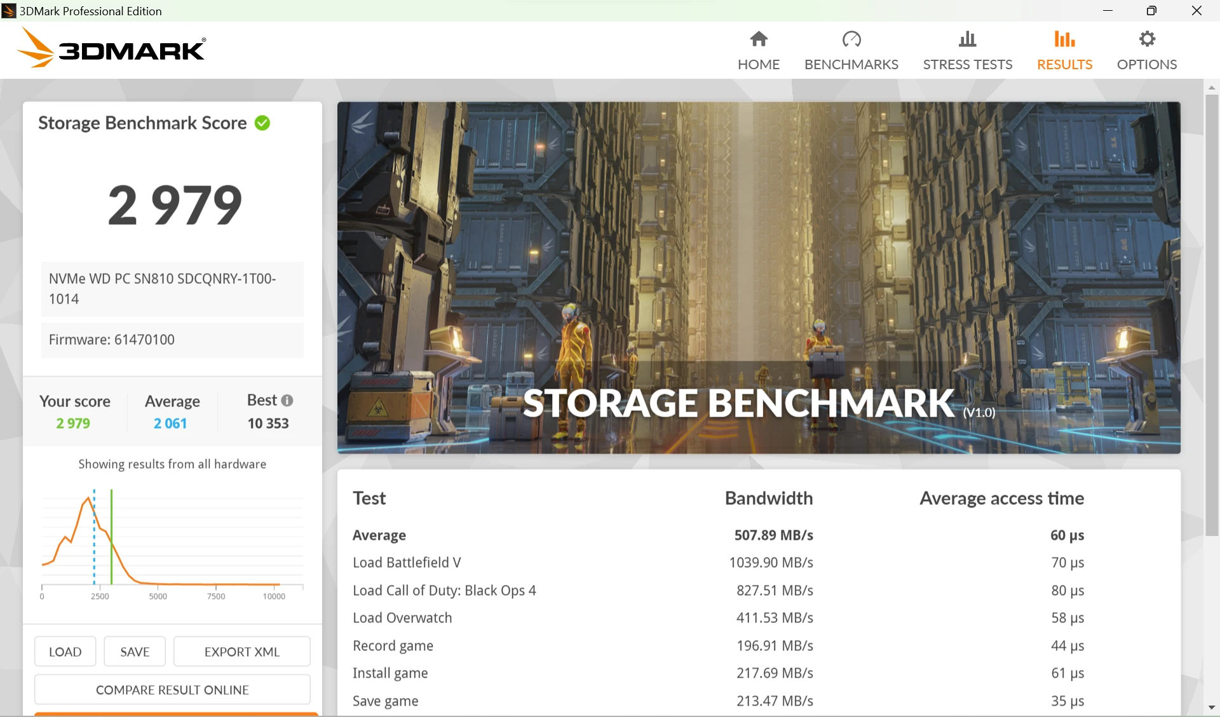Click the vertical scrollbar thumb

tap(1212, 314)
